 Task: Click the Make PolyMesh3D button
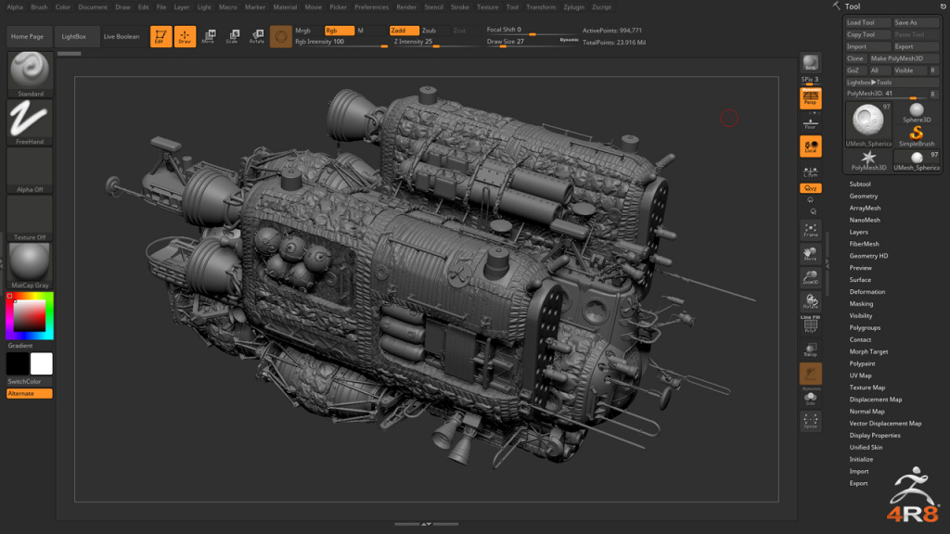pyautogui.click(x=905, y=58)
